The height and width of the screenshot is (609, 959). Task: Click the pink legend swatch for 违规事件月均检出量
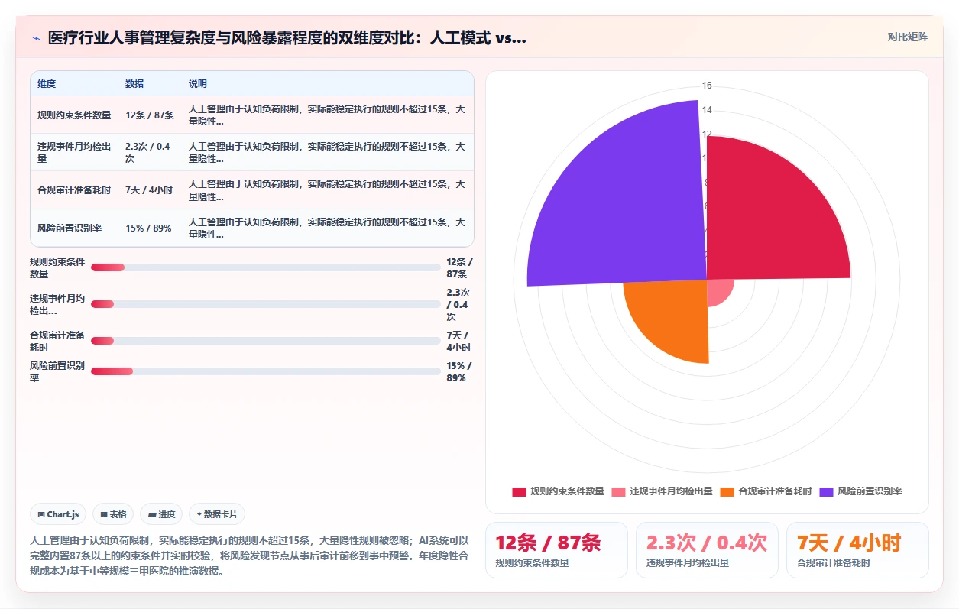coord(618,491)
